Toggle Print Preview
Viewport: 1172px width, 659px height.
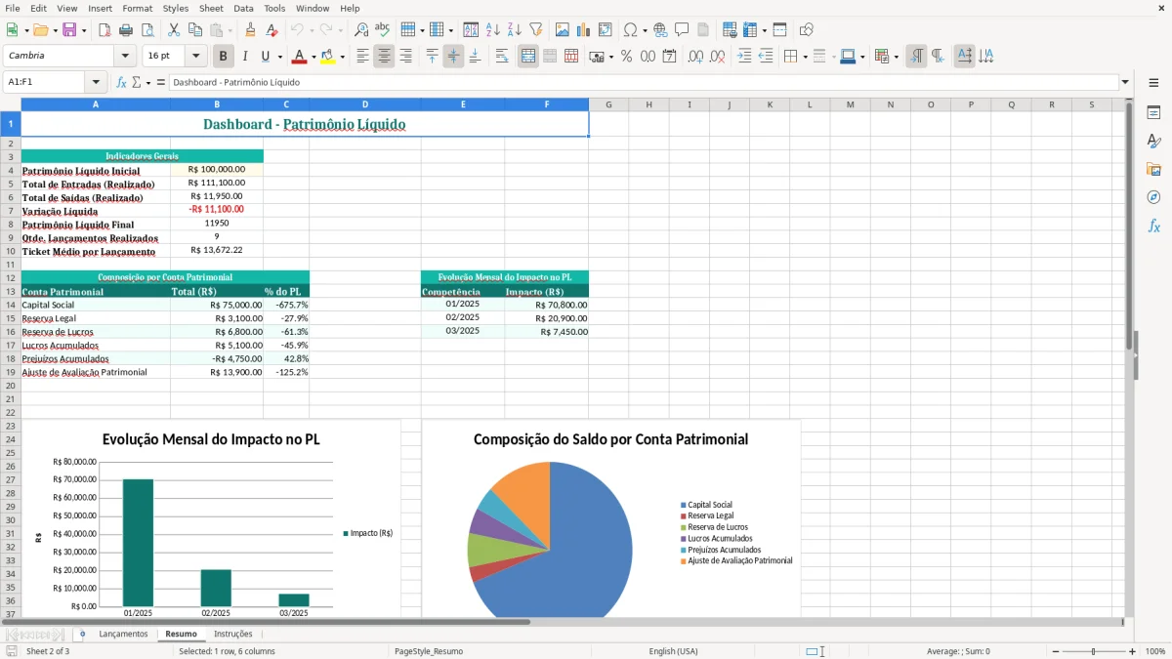coord(147,30)
